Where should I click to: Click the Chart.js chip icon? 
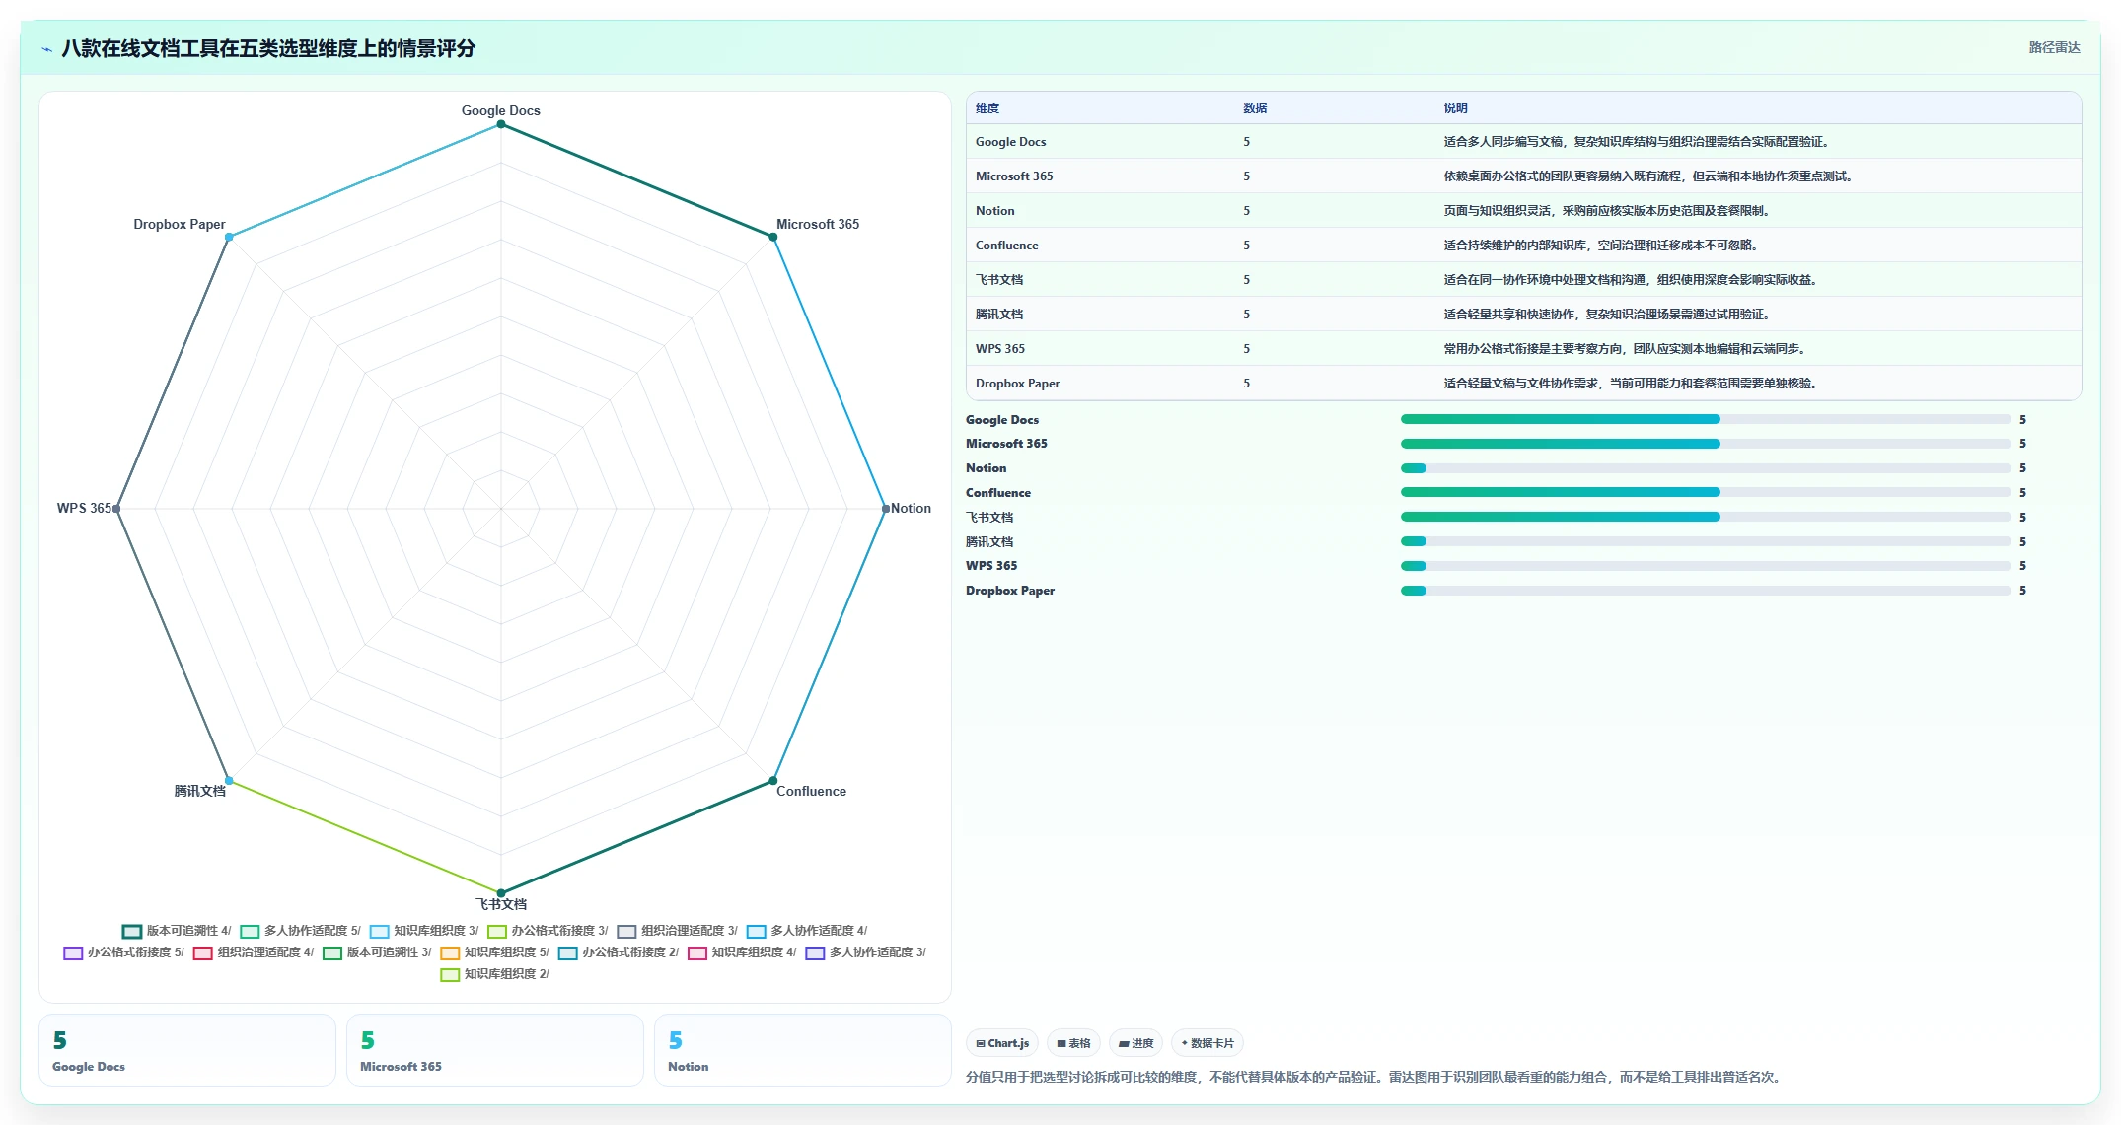(x=981, y=1043)
